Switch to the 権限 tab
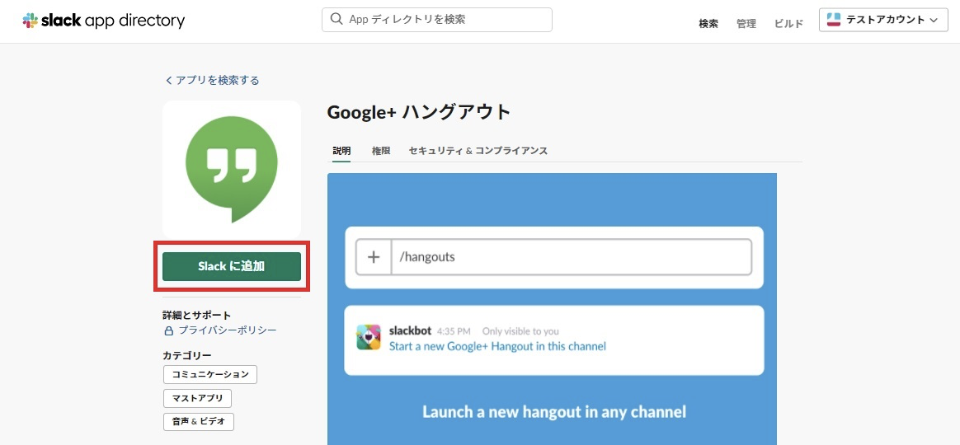 pyautogui.click(x=381, y=151)
